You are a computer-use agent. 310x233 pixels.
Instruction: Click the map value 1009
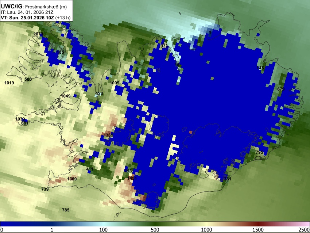tap(115, 83)
